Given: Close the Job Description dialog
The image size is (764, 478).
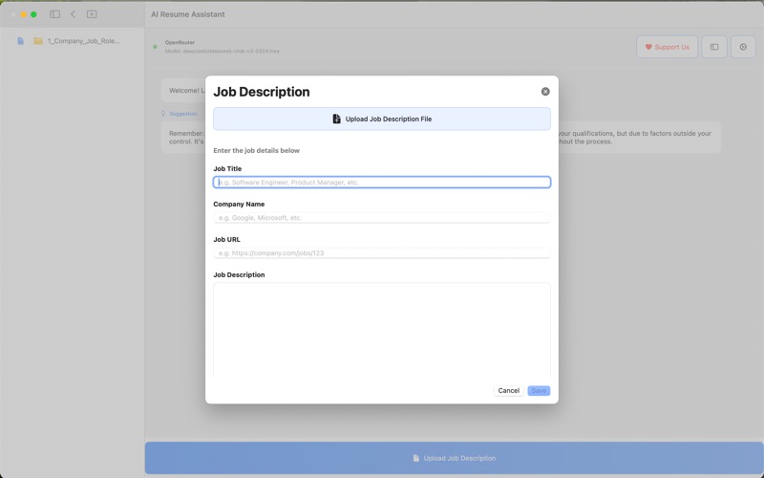Looking at the screenshot, I should pos(545,92).
